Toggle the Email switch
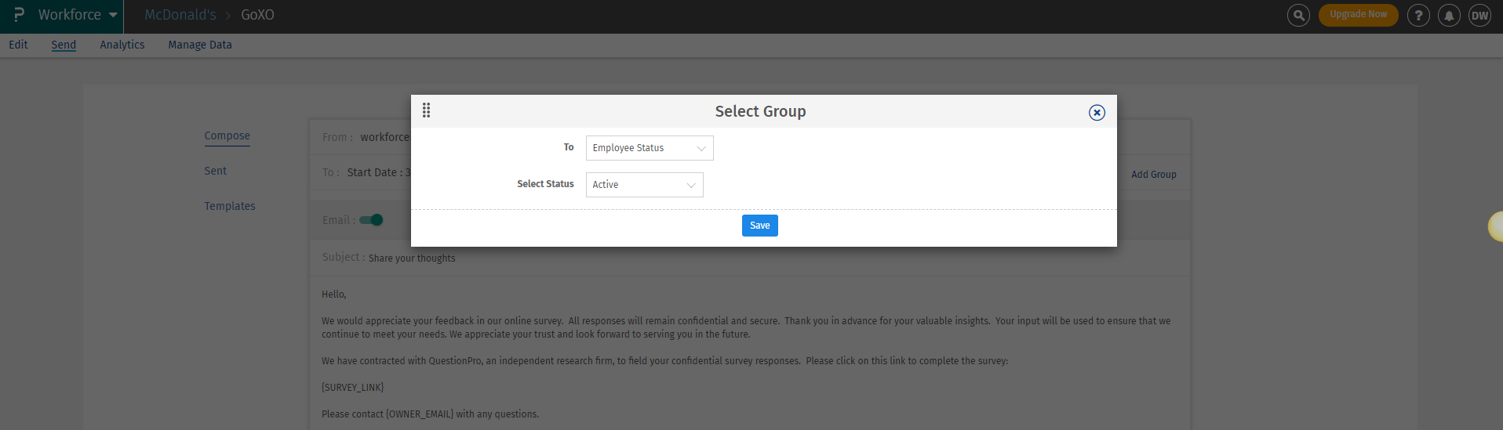 click(371, 220)
